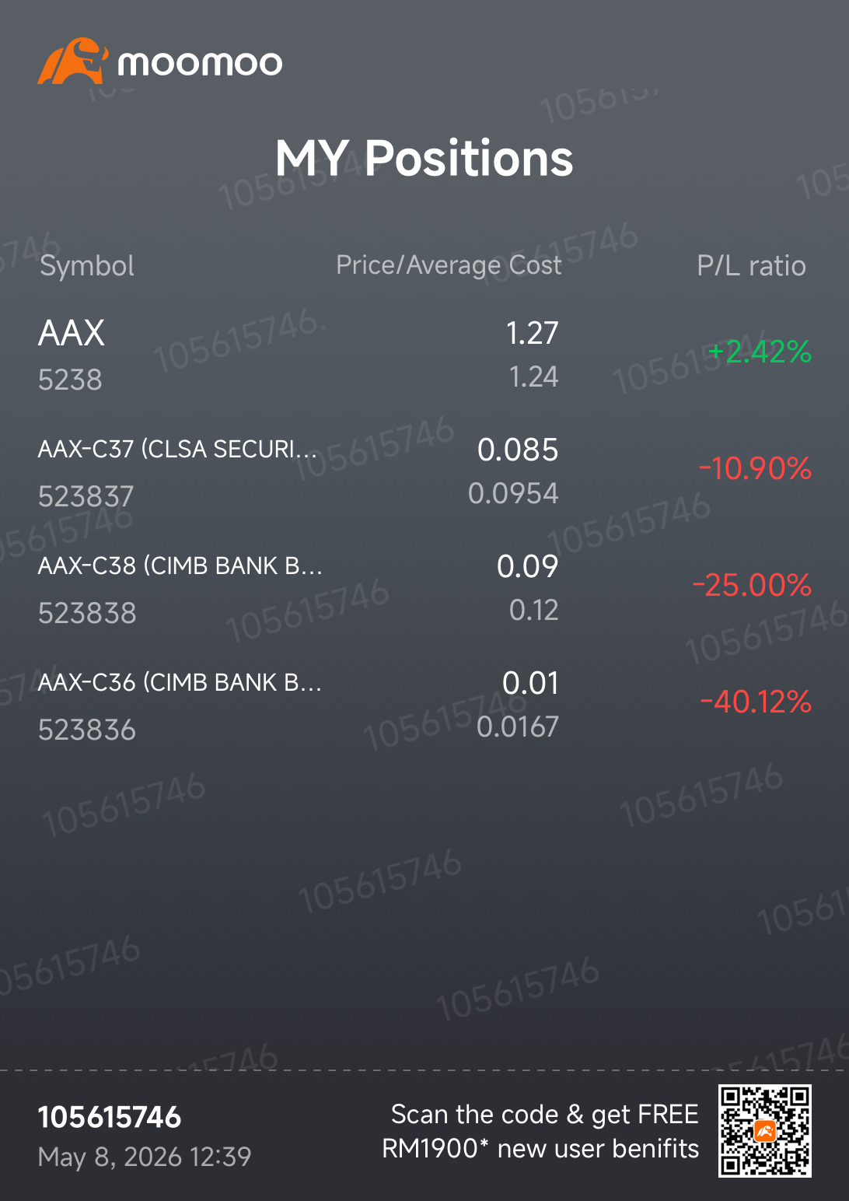Click the -40.12% loss ratio
The width and height of the screenshot is (849, 1201).
pos(755,702)
